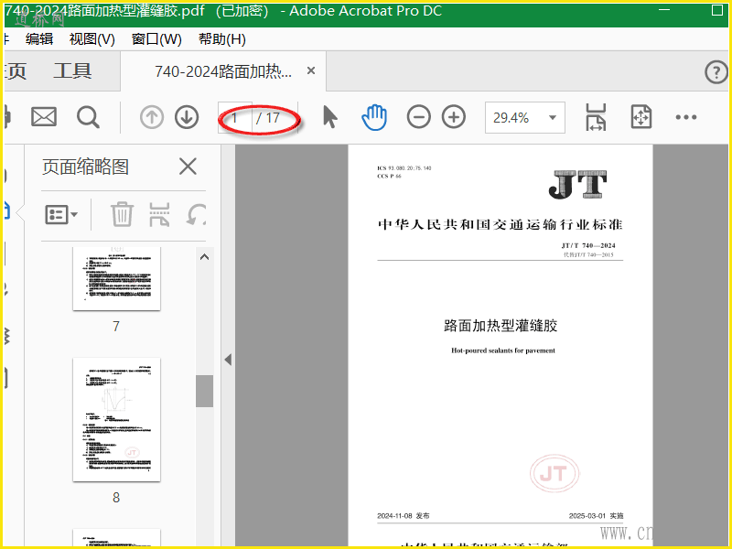Click the standard number JT/T 740—2024
Screen dimensions: 732x549
coord(588,245)
